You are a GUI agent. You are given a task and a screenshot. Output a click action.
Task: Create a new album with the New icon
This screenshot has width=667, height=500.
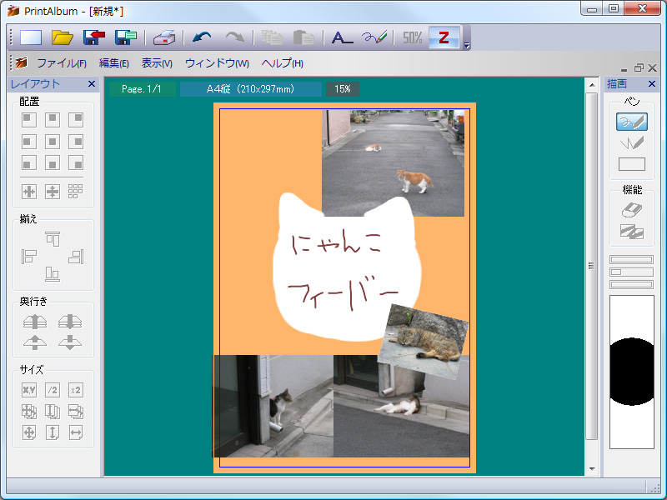point(30,37)
